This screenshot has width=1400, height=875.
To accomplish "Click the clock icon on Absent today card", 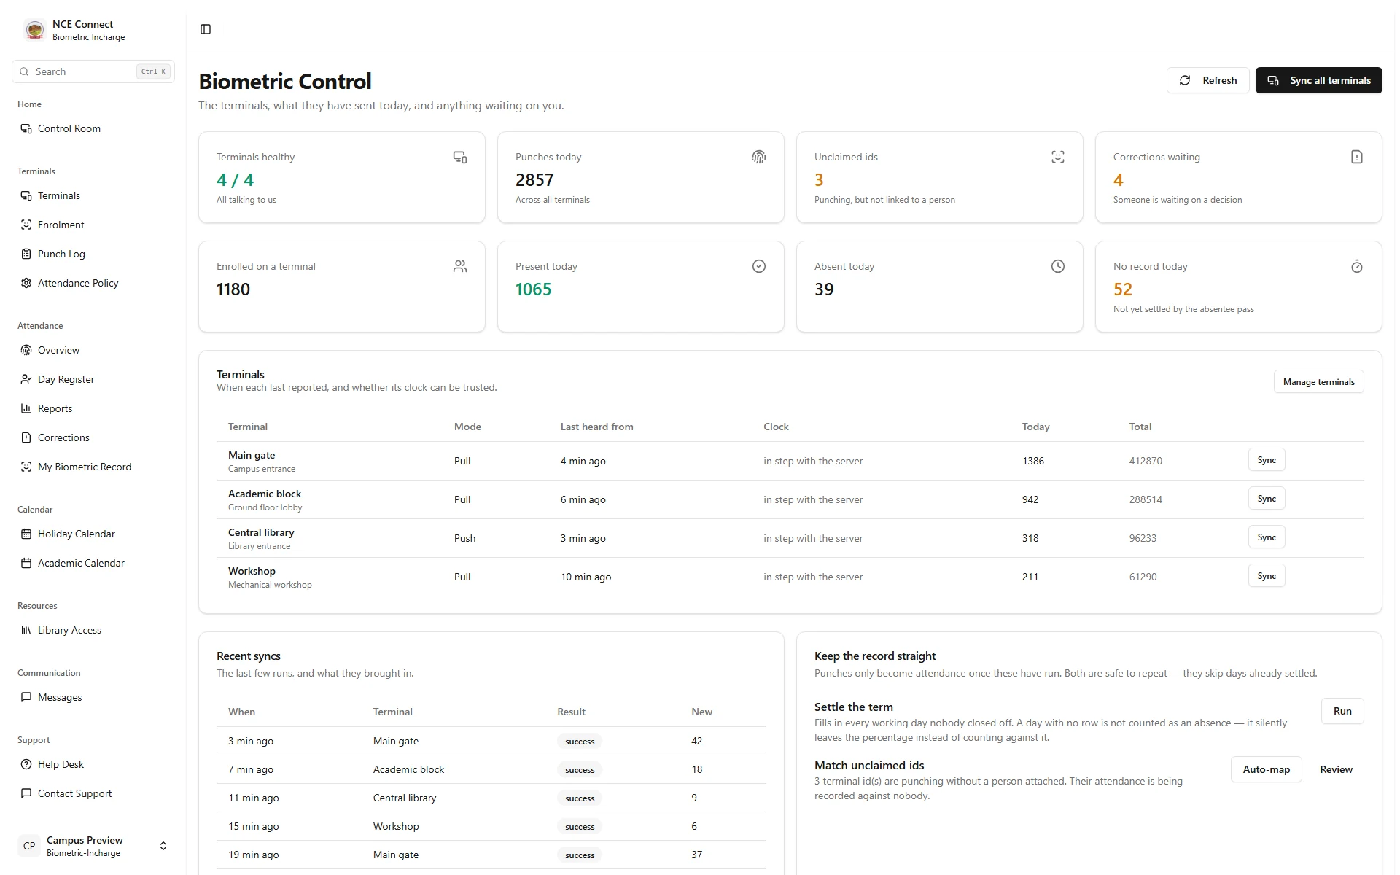I will coord(1058,266).
